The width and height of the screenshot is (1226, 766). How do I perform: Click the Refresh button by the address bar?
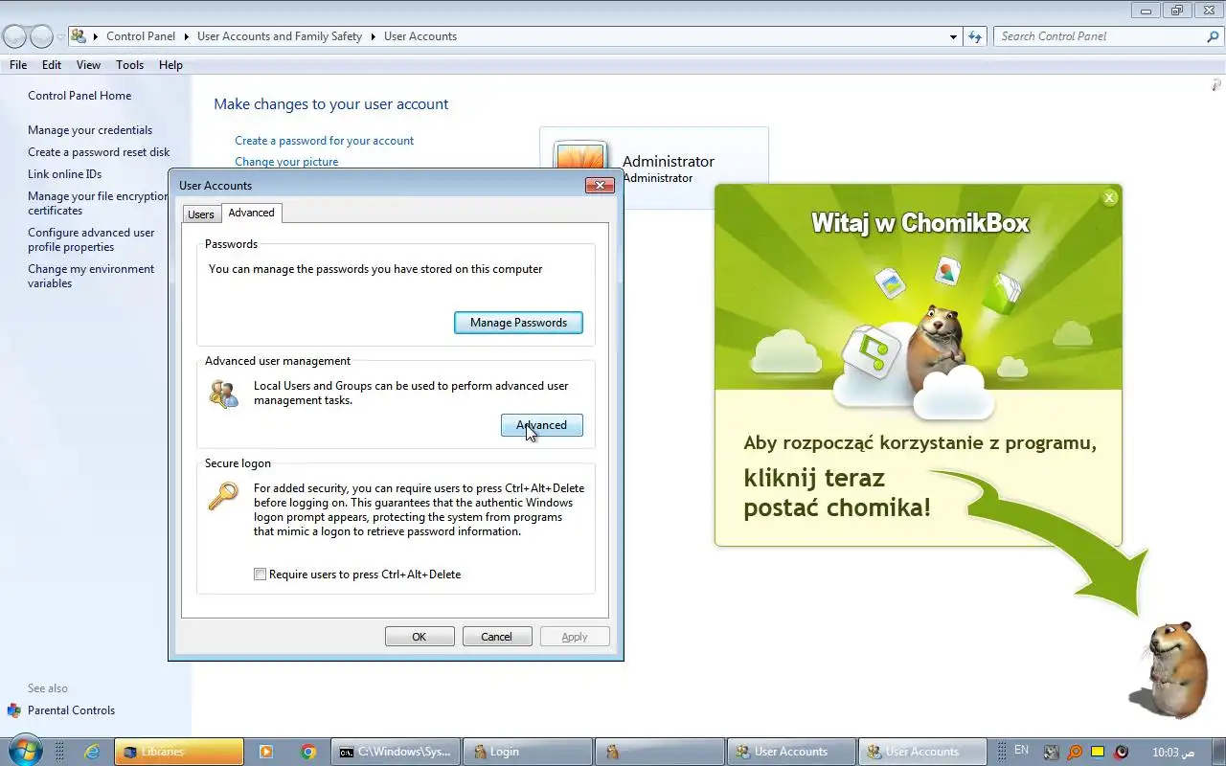[x=975, y=36]
